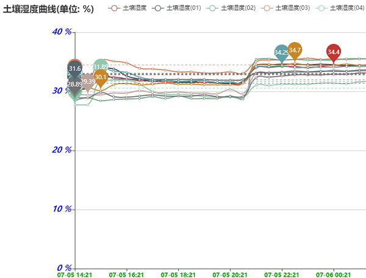Viewport: 366px width, 278px height.
Task: Click the 07-05 22:21 x-axis label
Action: [281, 274]
